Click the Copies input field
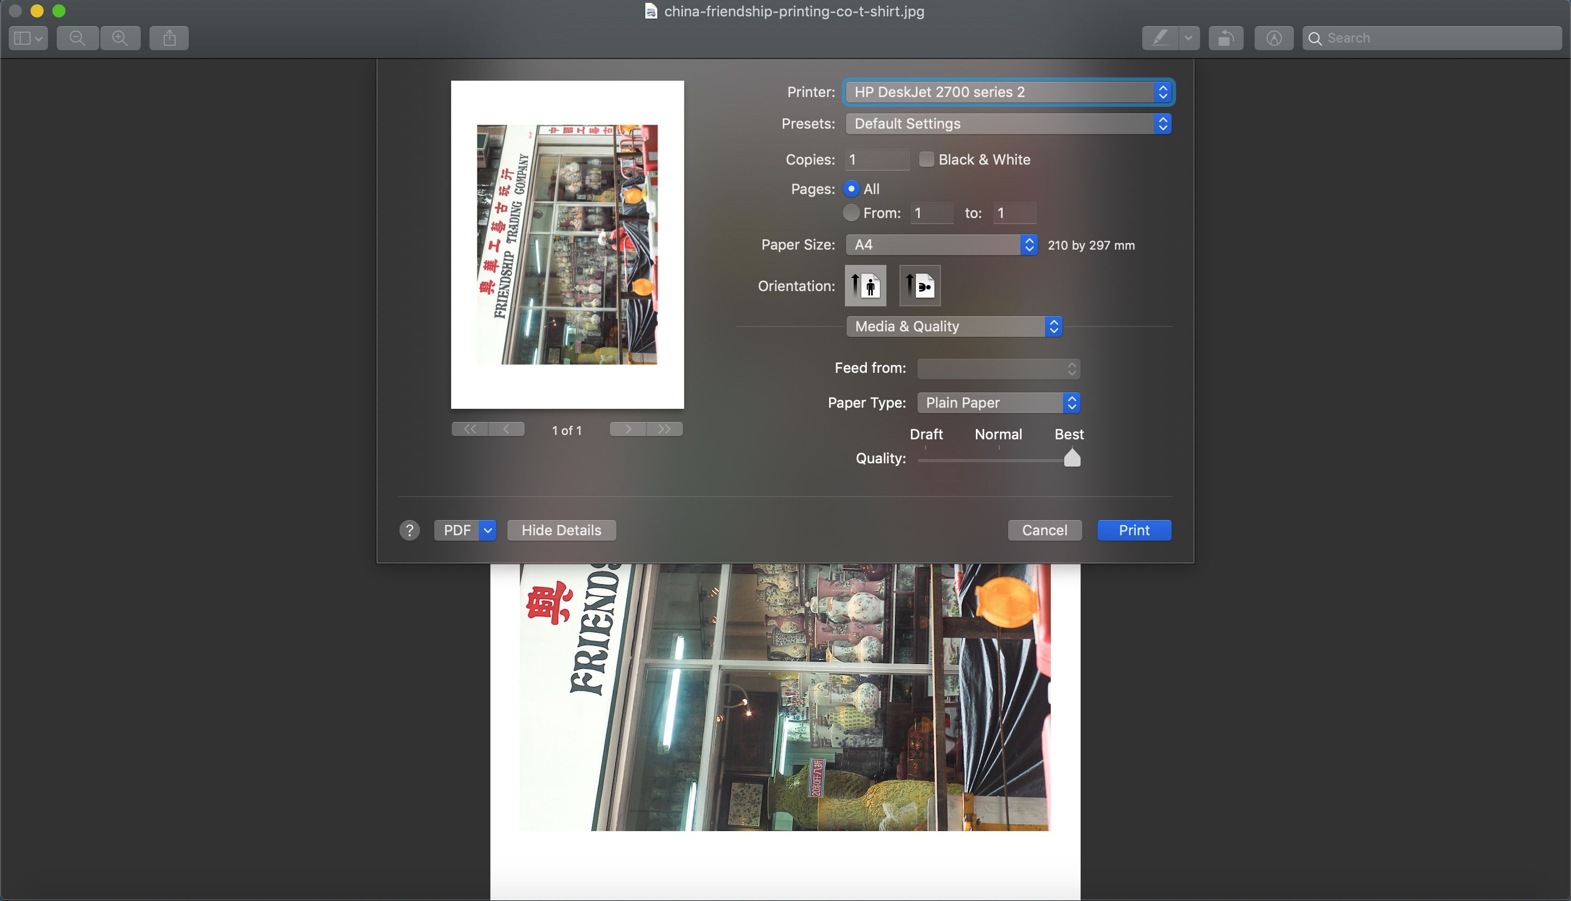This screenshot has height=901, width=1571. tap(877, 159)
